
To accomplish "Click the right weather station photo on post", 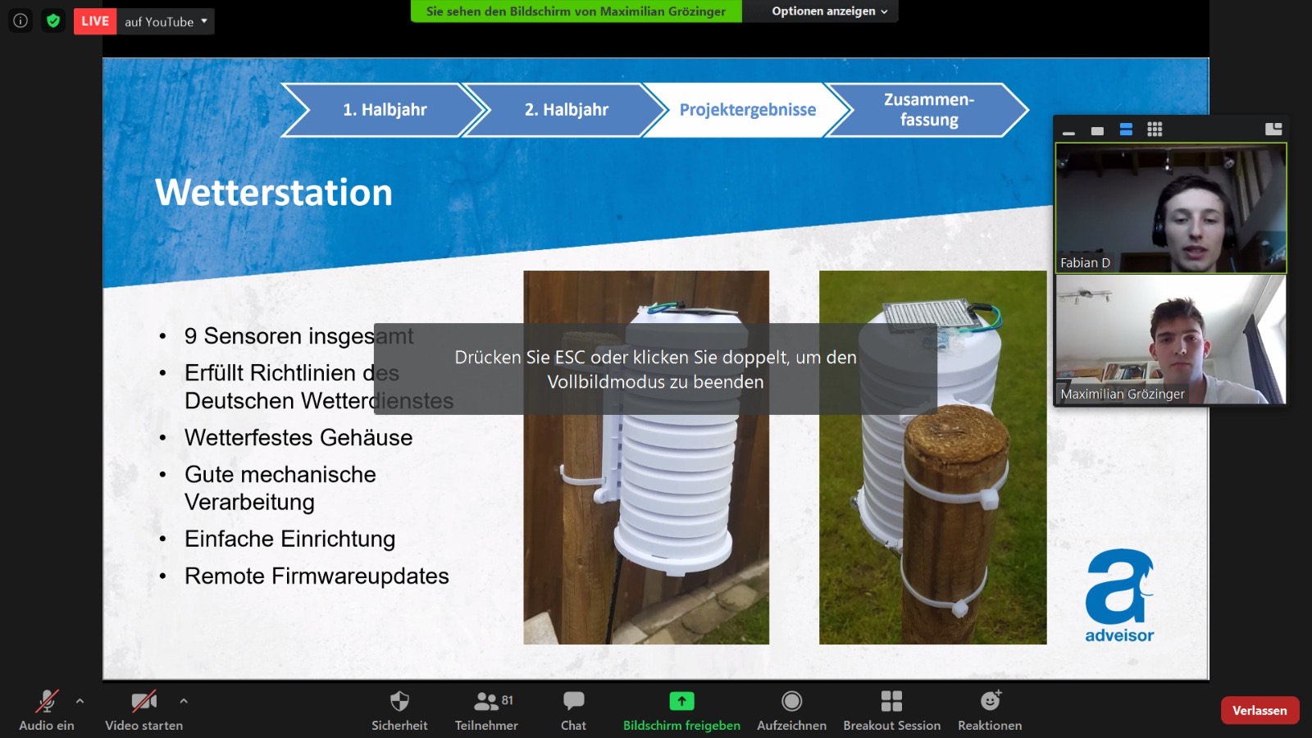I will 933,458.
